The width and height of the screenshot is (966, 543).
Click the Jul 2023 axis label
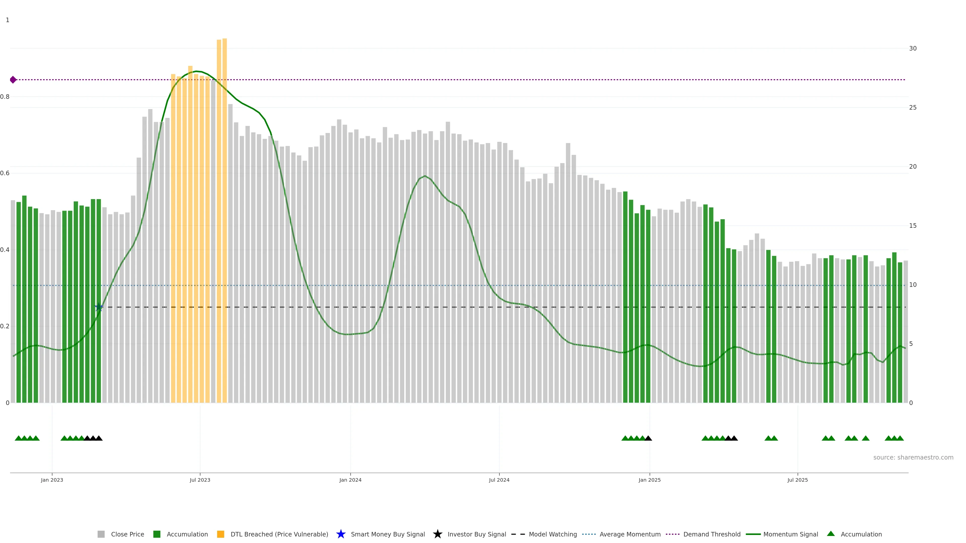[x=200, y=480]
